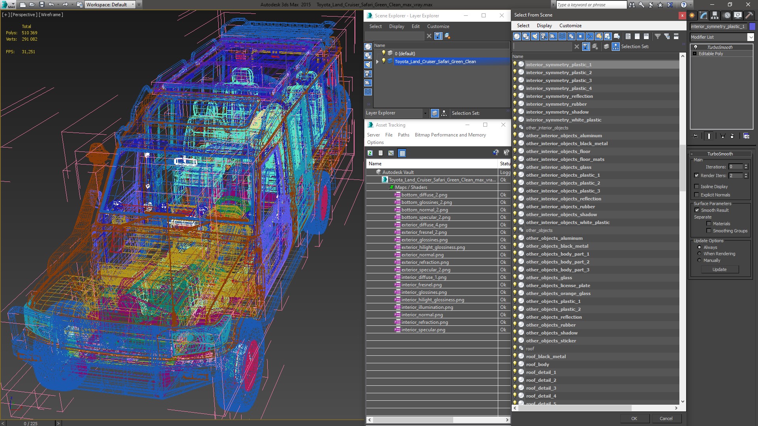This screenshot has width=758, height=426.
Task: Open Paths menu in Asset Tracking
Action: coord(403,135)
